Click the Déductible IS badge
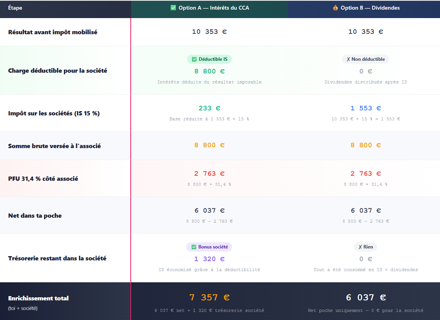This screenshot has height=320, width=440. (x=209, y=59)
